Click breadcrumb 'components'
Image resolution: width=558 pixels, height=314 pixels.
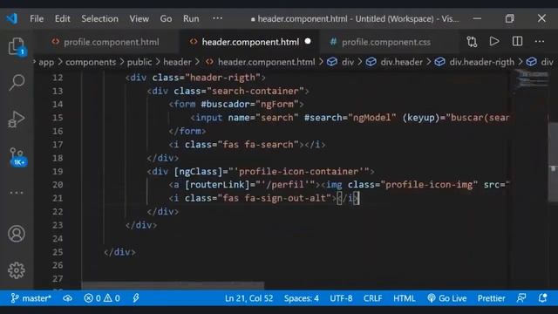click(x=91, y=62)
